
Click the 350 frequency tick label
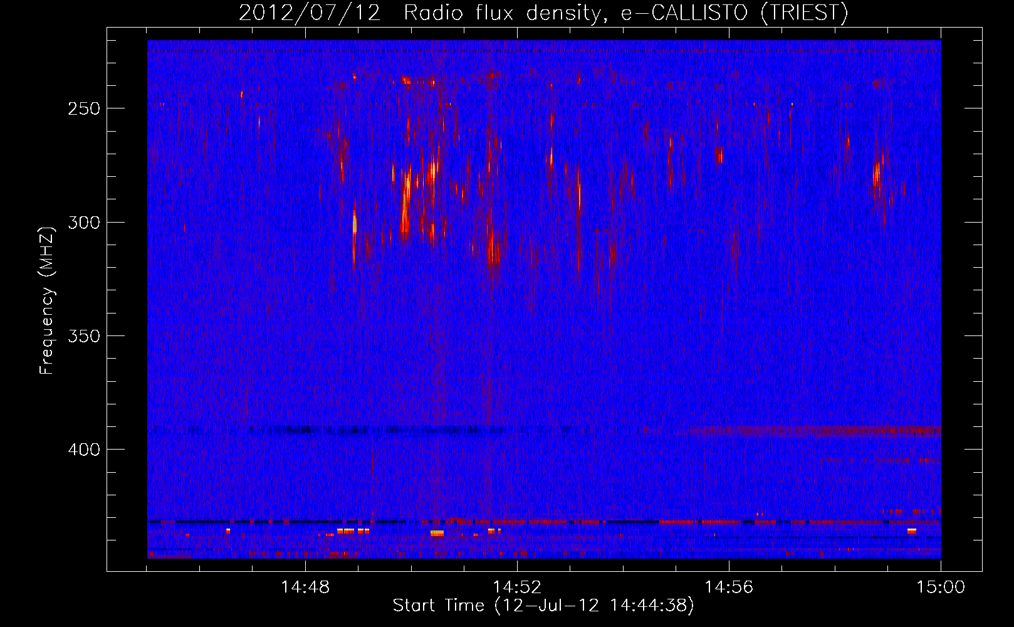84,336
